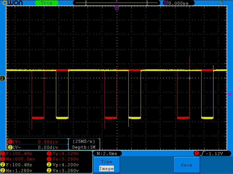This screenshot has height=174, width=233.
Task: Click the purple trigger level arrow marker
Action: 230,95
